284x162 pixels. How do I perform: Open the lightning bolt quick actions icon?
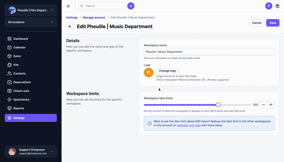[x=269, y=6]
